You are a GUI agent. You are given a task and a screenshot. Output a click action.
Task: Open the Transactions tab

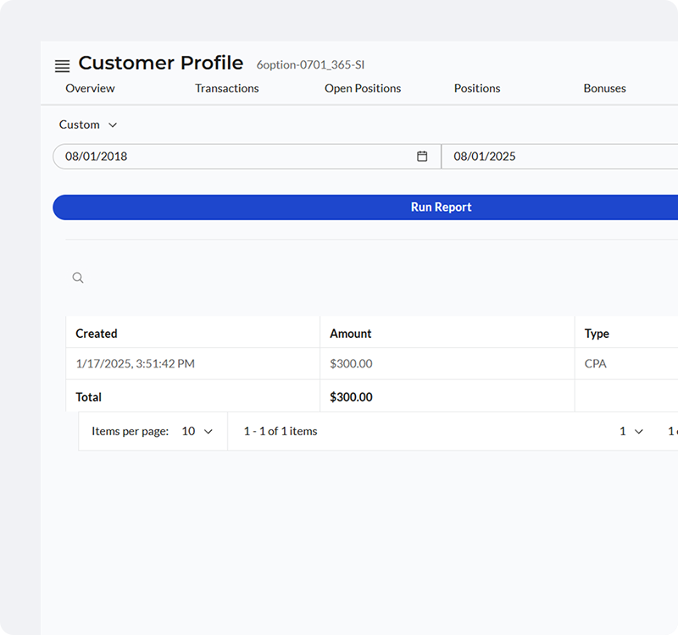tap(226, 88)
